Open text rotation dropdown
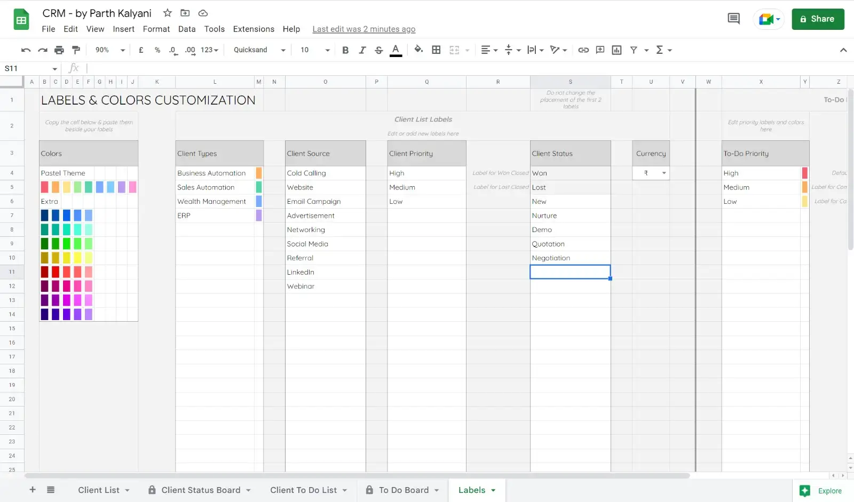 558,50
